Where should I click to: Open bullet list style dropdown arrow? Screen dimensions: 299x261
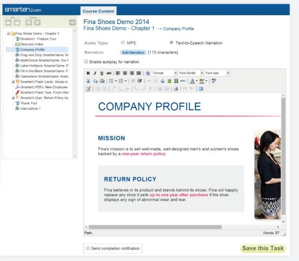(116, 81)
